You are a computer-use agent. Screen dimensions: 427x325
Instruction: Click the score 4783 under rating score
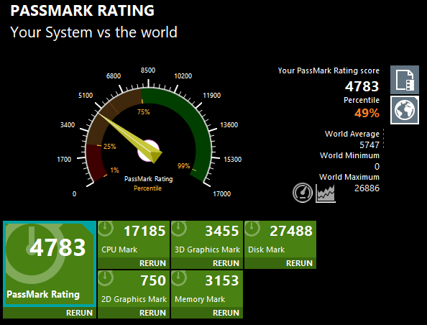coord(362,86)
